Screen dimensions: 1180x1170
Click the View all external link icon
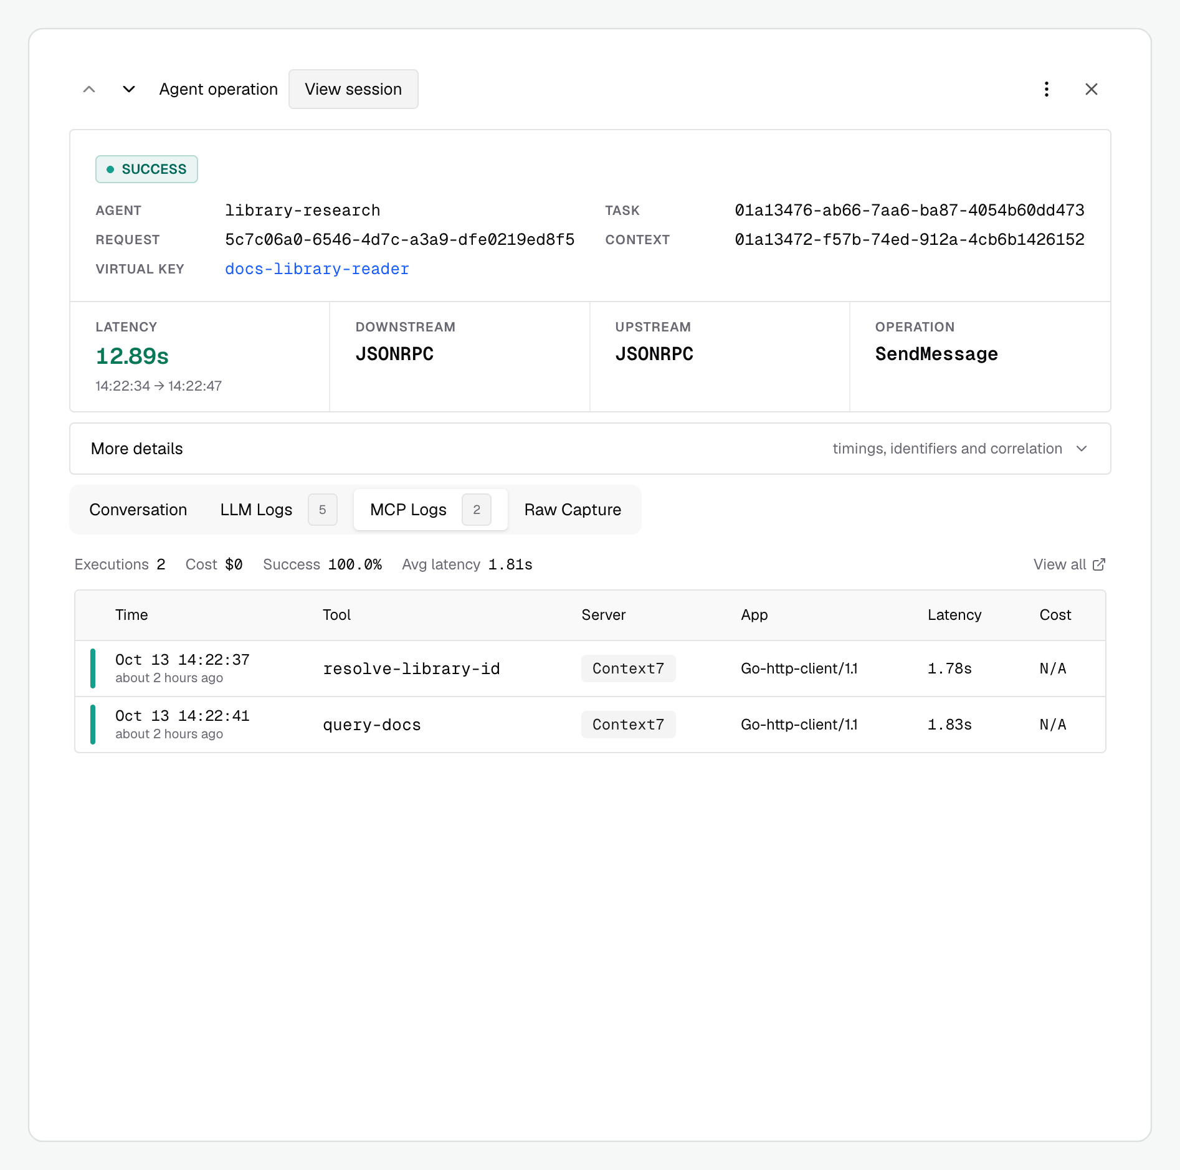1099,564
